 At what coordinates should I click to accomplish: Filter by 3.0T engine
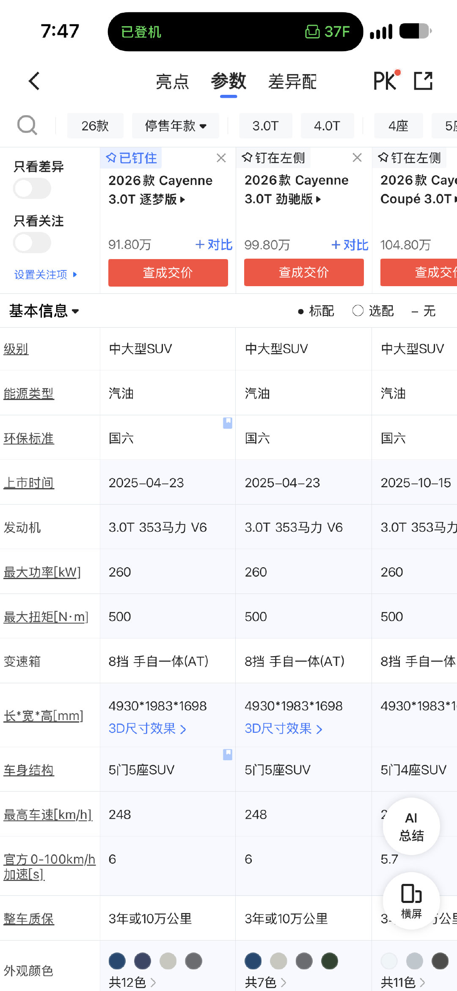[266, 126]
